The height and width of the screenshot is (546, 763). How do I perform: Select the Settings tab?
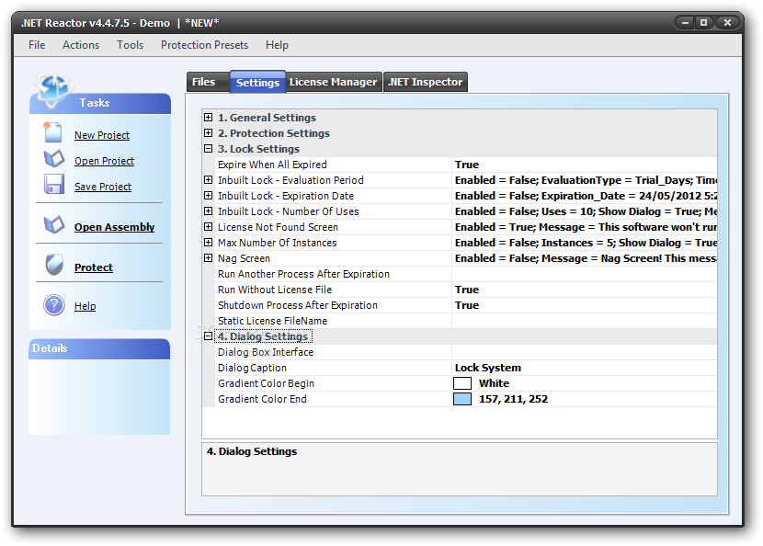(257, 82)
